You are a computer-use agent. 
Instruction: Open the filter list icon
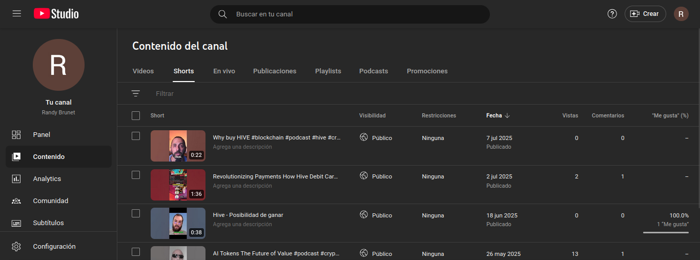(136, 93)
